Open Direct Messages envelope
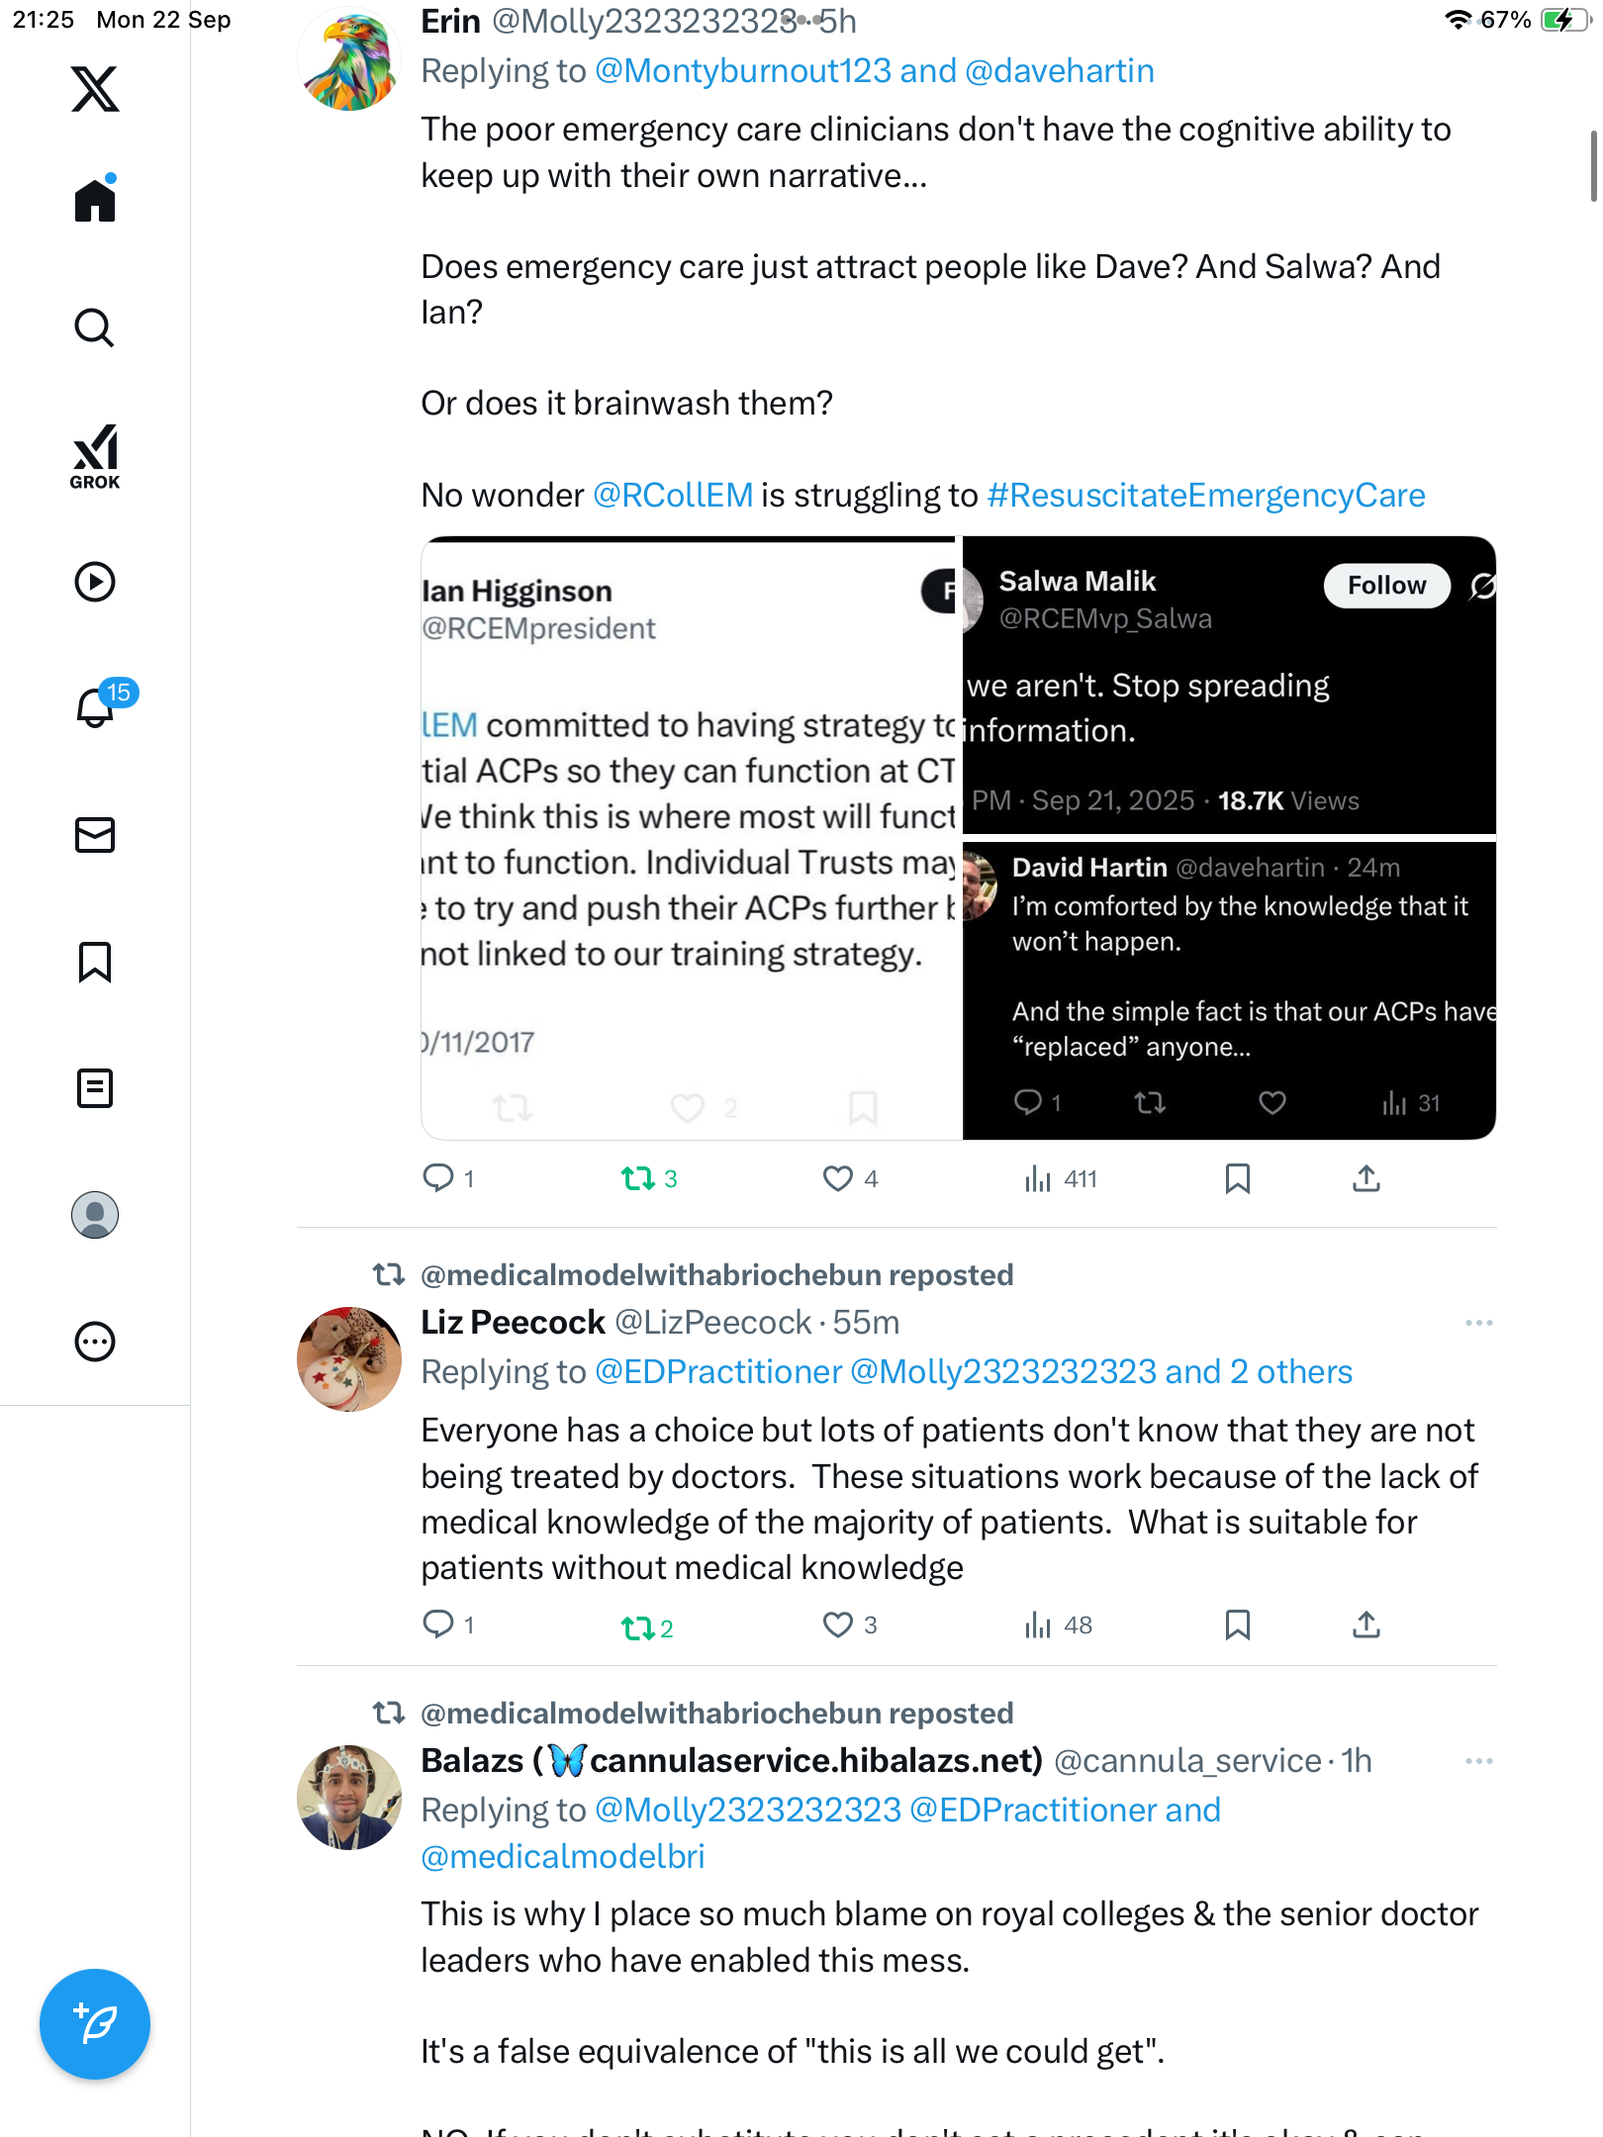This screenshot has width=1603, height=2137. coord(95,835)
